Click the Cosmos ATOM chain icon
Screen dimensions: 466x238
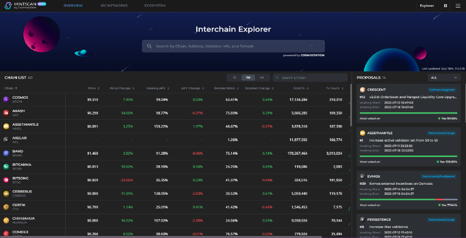point(7,99)
